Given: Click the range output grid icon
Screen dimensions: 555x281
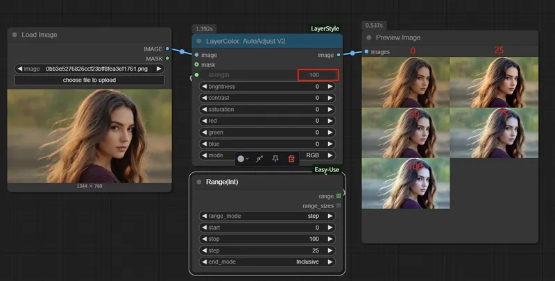Looking at the screenshot, I should [x=339, y=196].
